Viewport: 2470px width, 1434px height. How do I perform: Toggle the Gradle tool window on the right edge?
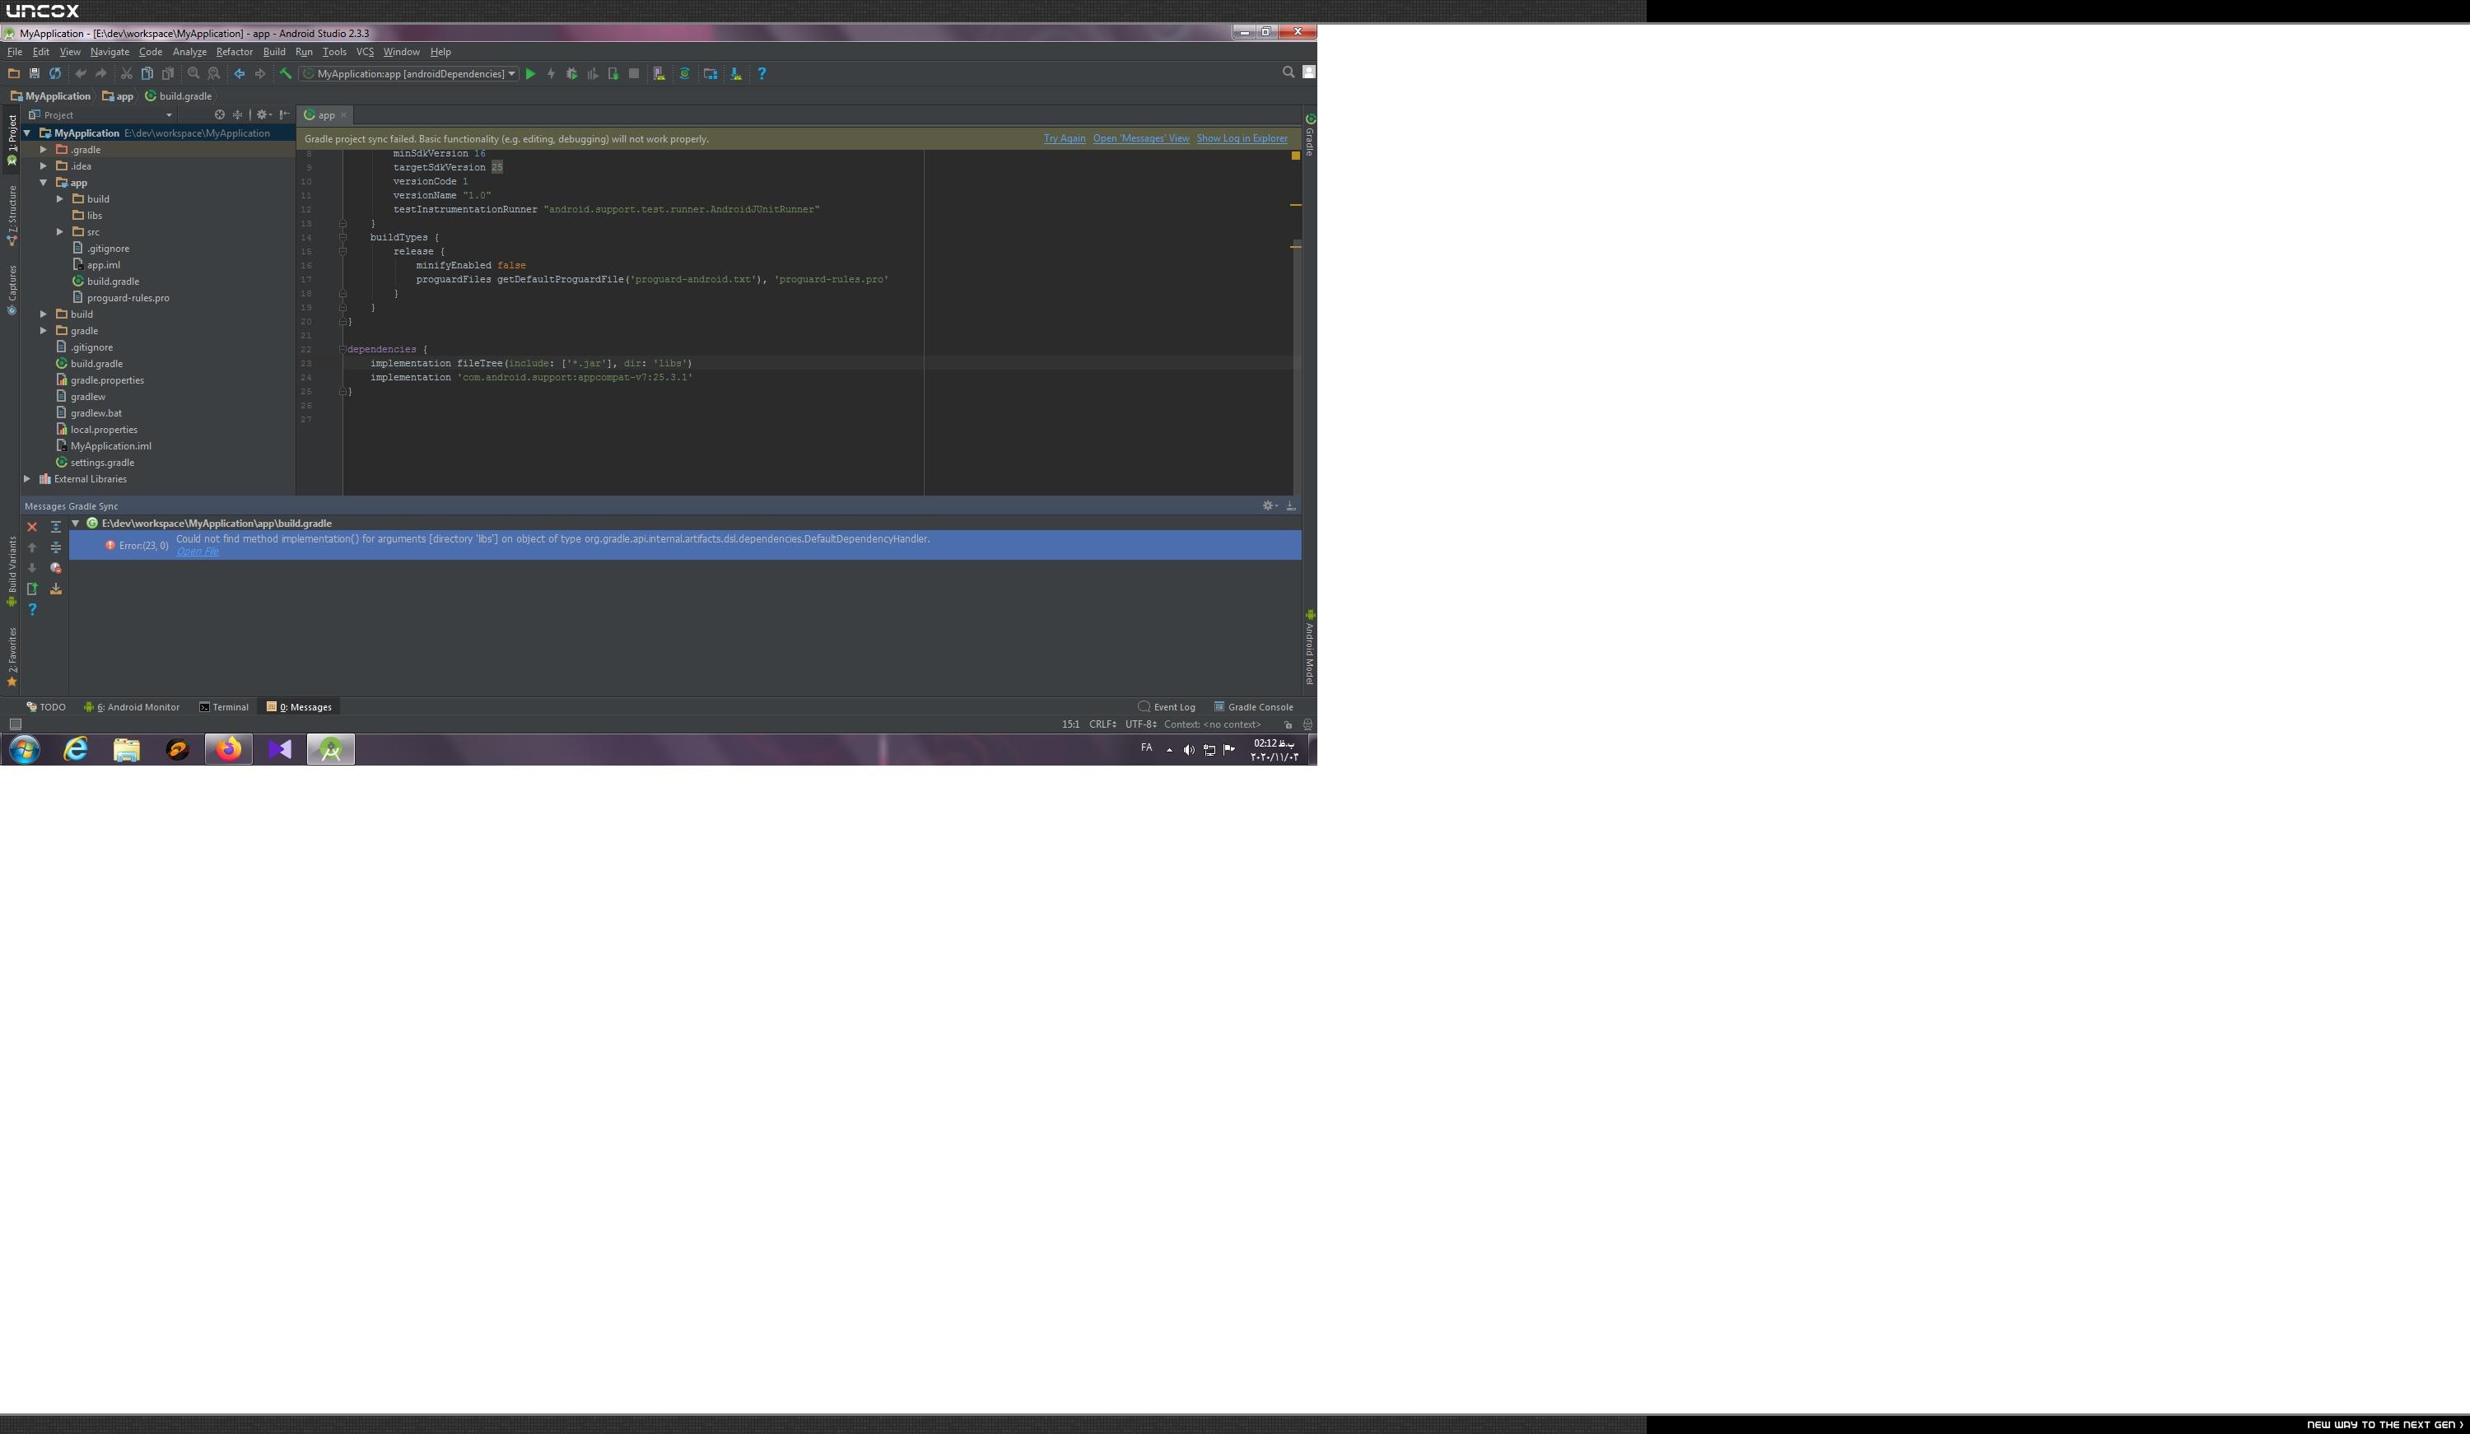(x=1309, y=135)
